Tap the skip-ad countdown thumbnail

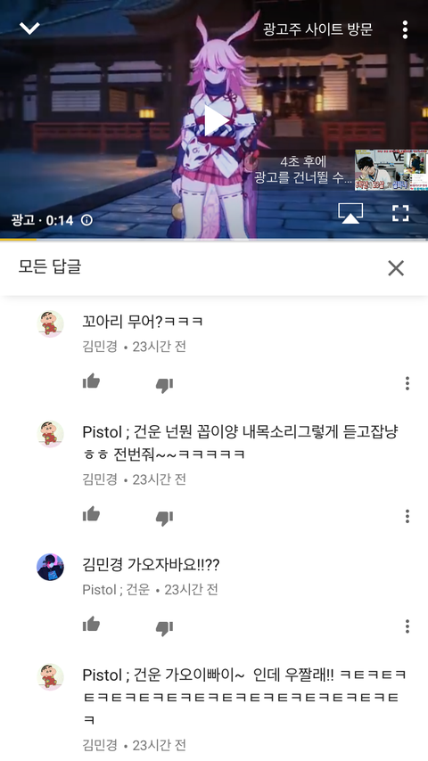(x=391, y=169)
